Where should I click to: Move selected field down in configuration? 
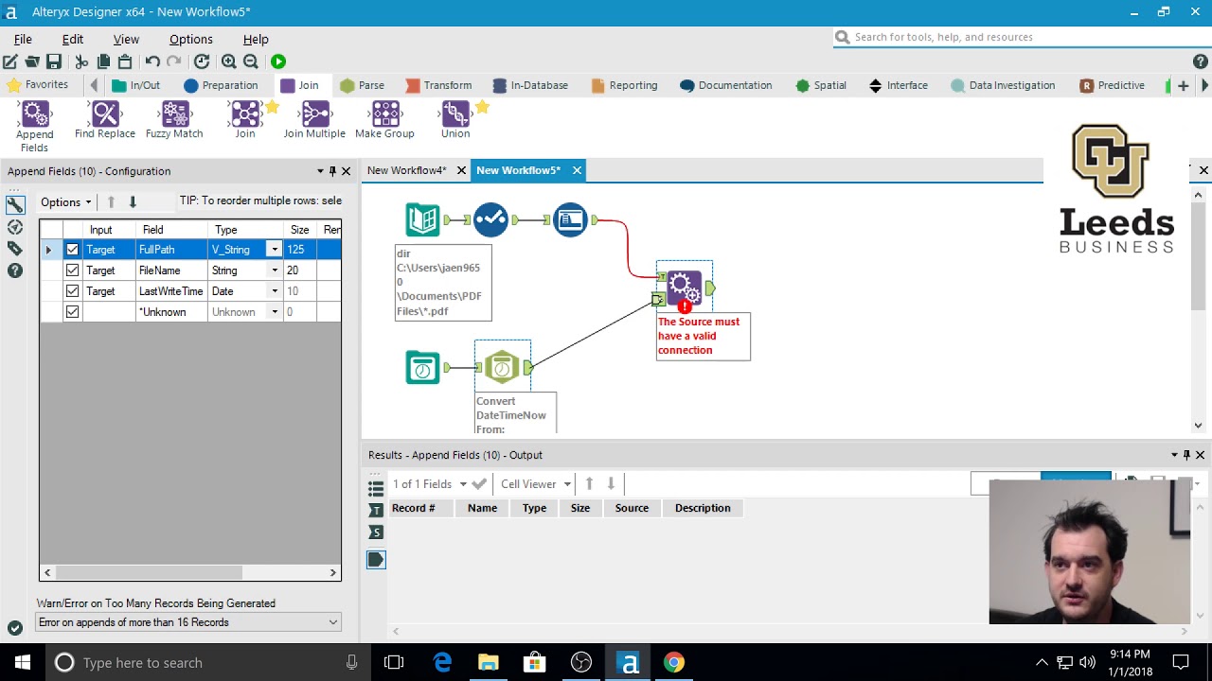(133, 201)
